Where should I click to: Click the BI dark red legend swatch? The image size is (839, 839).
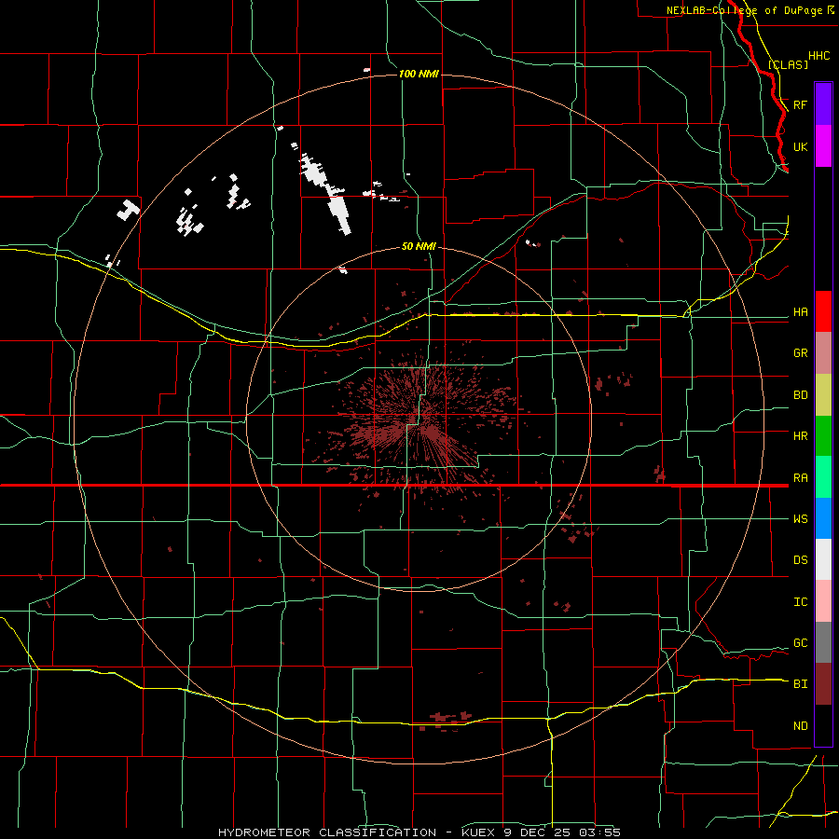pos(823,684)
